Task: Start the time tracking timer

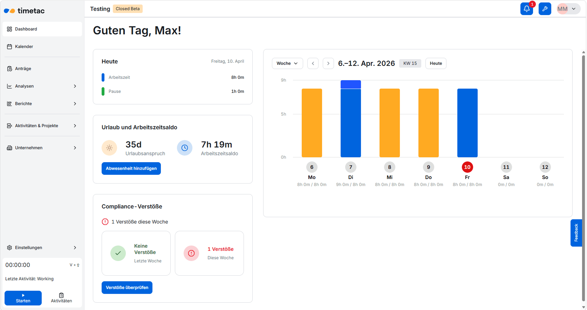Action: click(x=23, y=298)
